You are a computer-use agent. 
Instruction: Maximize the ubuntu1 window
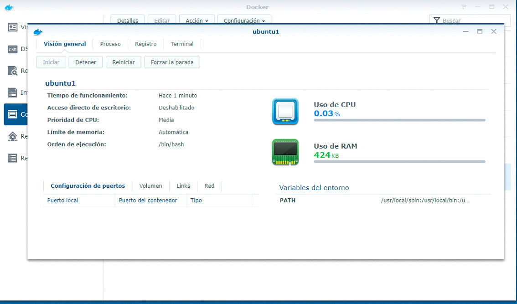point(480,31)
